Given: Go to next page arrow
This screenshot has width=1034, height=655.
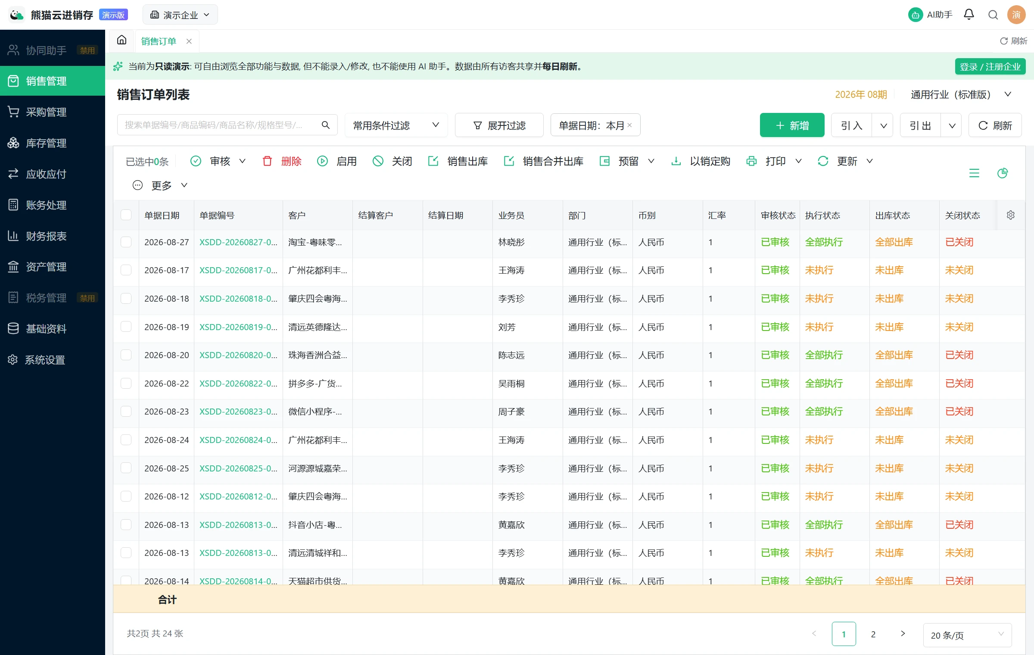Looking at the screenshot, I should [903, 633].
